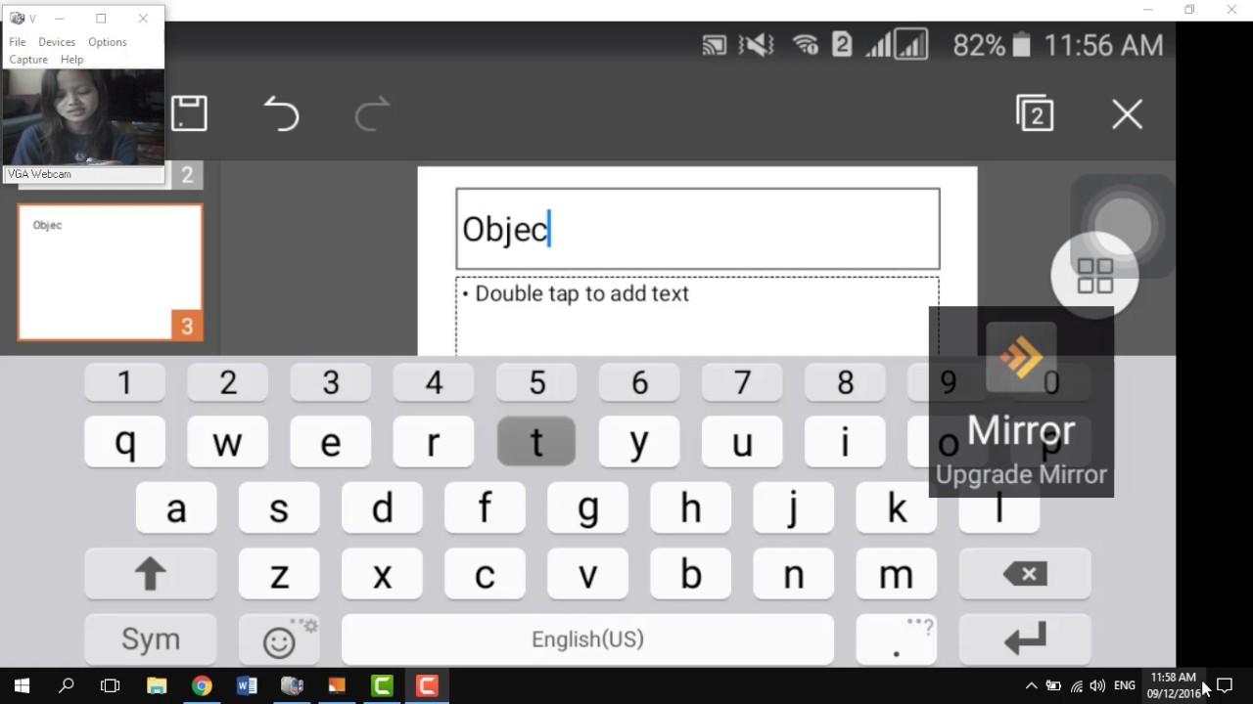Image resolution: width=1253 pixels, height=704 pixels.
Task: Tap the letter k key
Action: click(896, 508)
